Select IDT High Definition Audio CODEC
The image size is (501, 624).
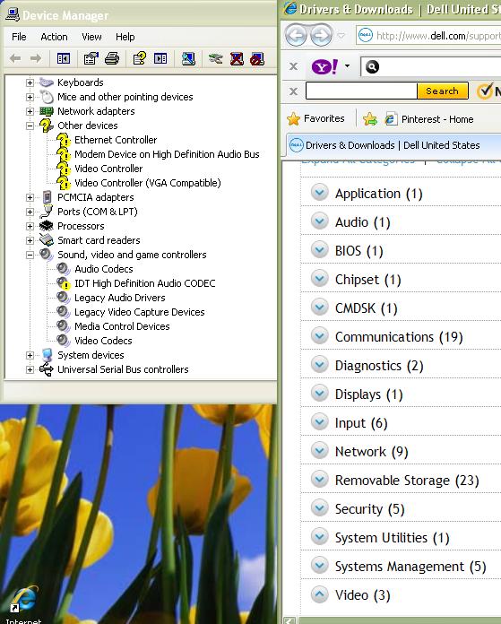145,283
